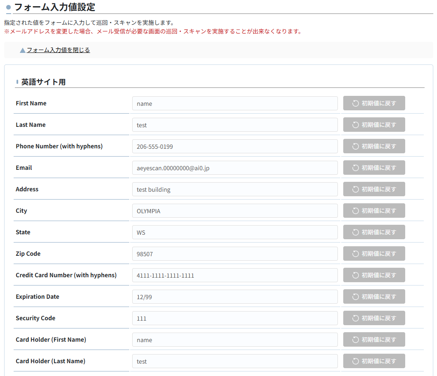Click reset icon in State row

tap(355, 232)
